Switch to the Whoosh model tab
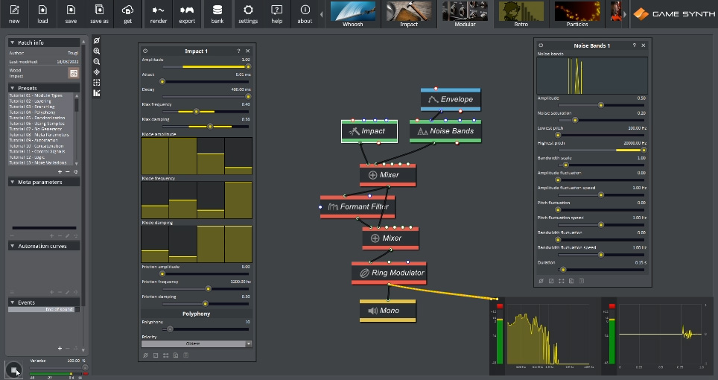 point(352,14)
